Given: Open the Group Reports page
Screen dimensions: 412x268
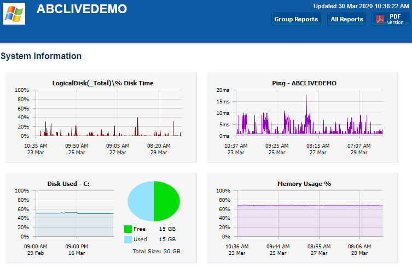Looking at the screenshot, I should [x=296, y=19].
